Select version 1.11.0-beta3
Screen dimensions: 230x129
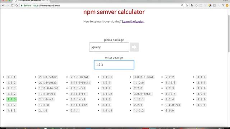point(49,88)
